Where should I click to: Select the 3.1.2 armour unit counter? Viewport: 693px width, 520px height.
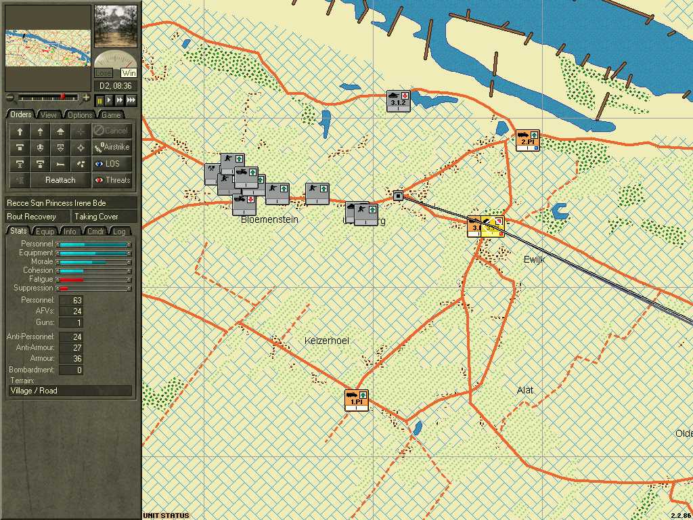[x=398, y=101]
